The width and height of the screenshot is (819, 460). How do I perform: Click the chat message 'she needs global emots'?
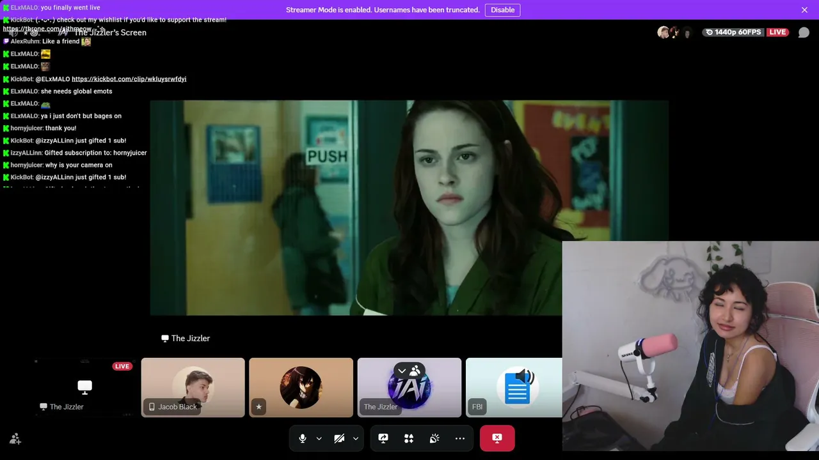[76, 91]
